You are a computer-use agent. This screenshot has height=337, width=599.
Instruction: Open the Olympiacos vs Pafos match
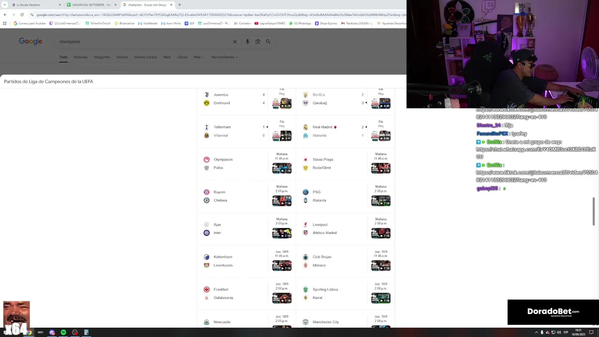point(246,163)
